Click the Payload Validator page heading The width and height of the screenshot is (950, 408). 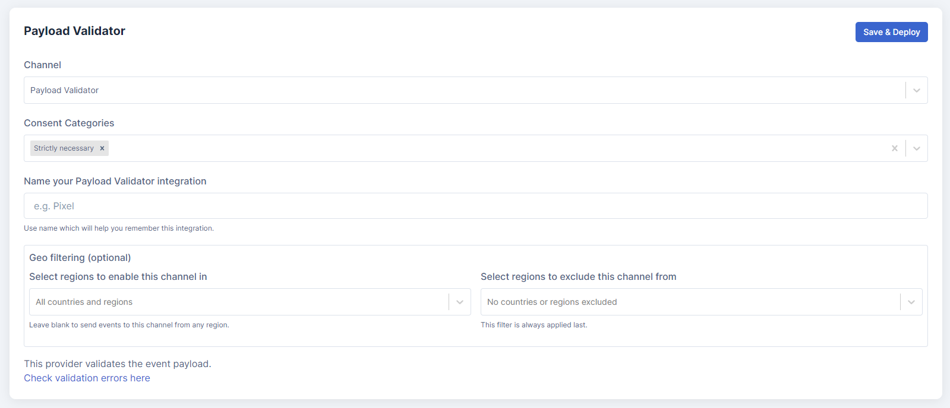(x=74, y=31)
